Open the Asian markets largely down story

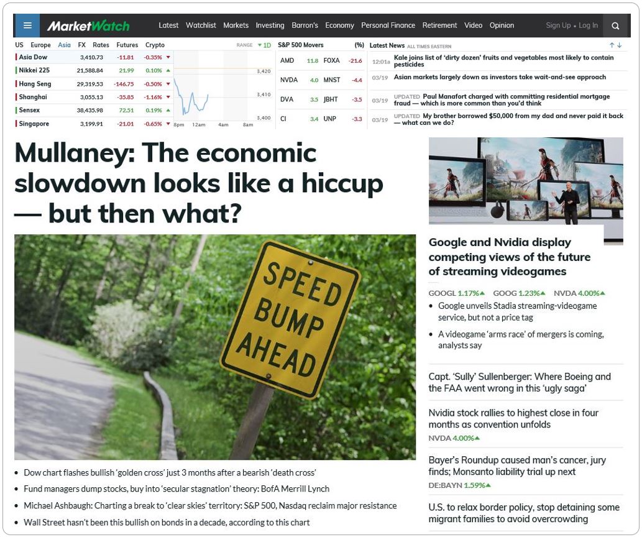tap(500, 77)
